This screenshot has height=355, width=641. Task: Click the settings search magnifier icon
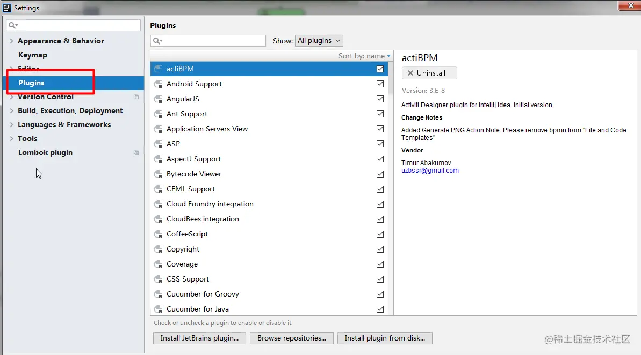pos(13,25)
